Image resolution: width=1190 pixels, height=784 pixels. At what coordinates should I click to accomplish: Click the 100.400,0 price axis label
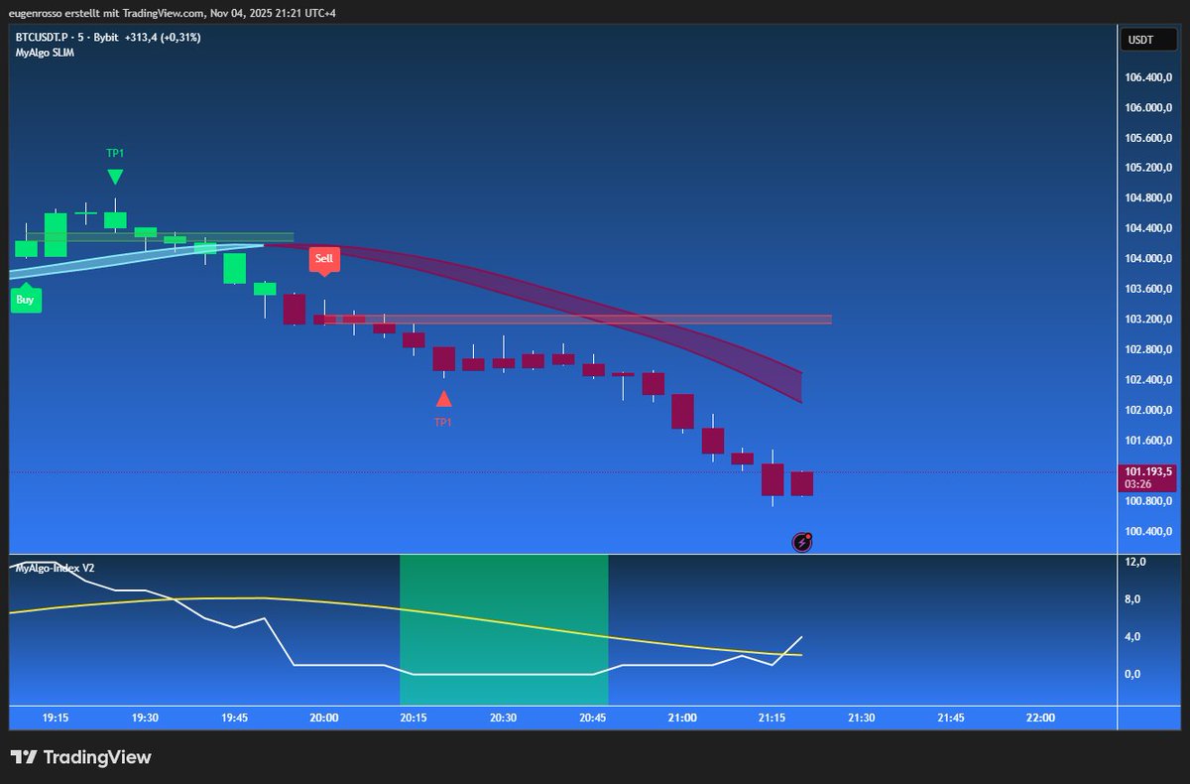pos(1146,531)
